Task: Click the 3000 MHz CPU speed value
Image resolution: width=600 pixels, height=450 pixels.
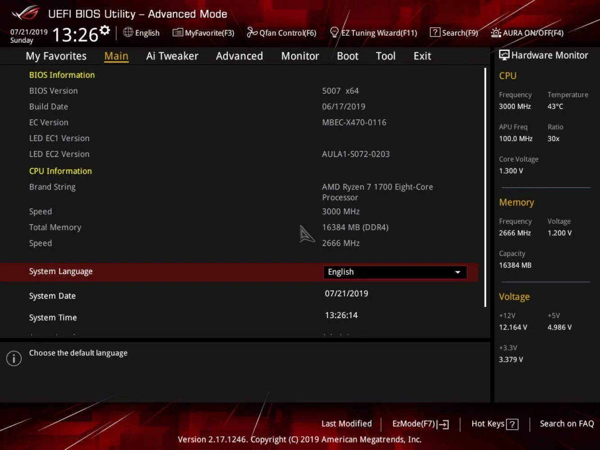Action: pyautogui.click(x=341, y=211)
